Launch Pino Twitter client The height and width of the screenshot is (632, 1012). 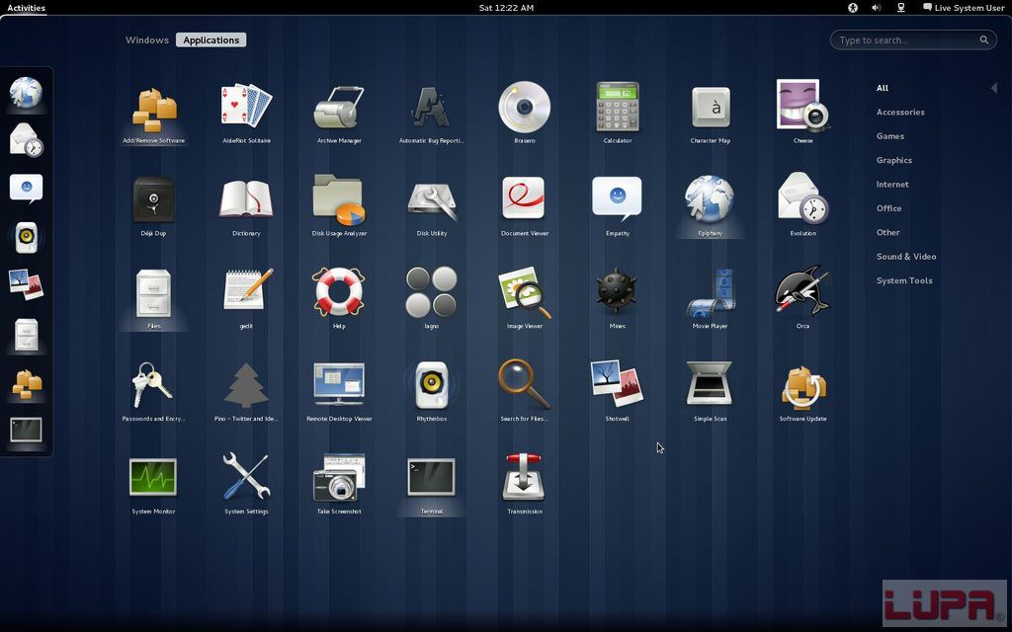246,391
